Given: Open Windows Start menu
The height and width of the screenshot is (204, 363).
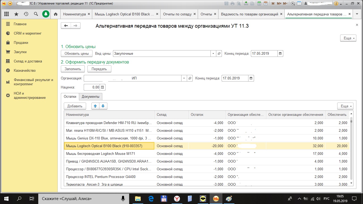Looking at the screenshot, I should pos(6,198).
